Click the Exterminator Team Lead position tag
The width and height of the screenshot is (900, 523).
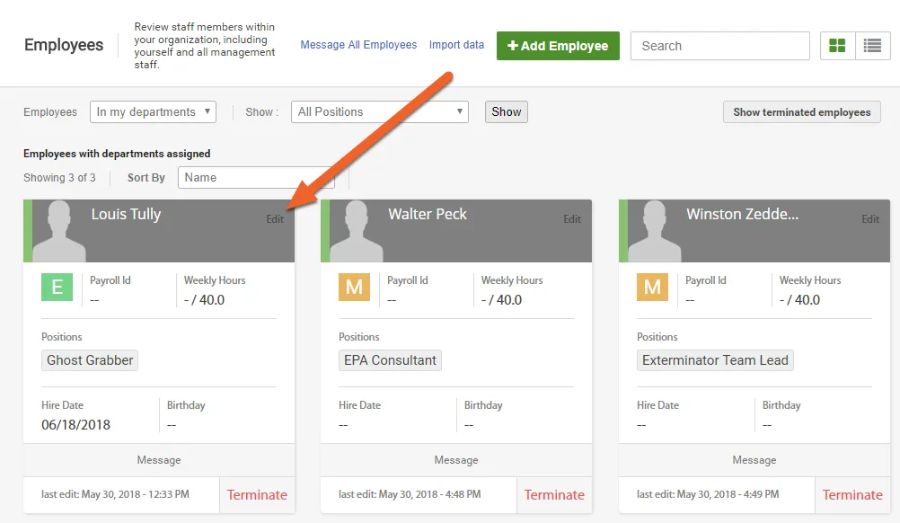[715, 360]
